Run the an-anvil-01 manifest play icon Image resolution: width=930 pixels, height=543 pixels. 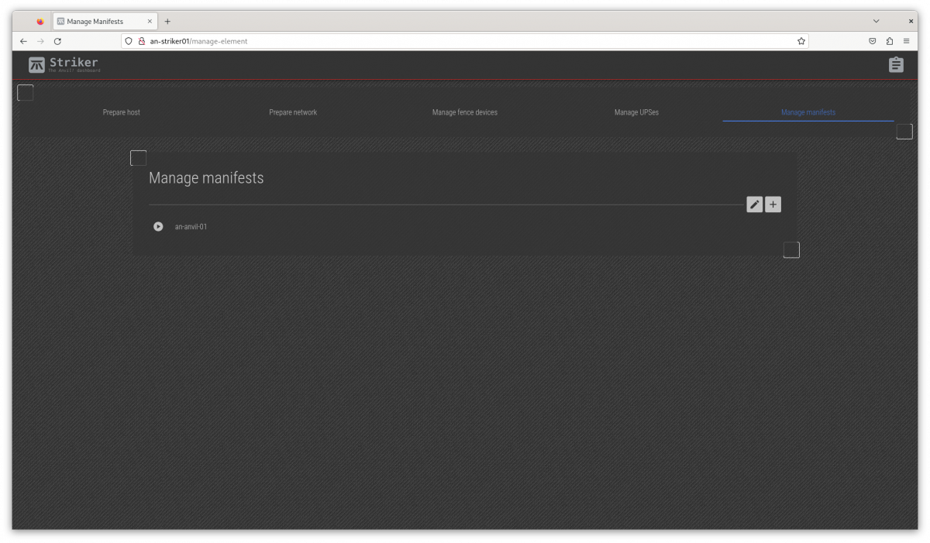coord(158,227)
